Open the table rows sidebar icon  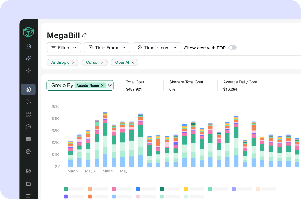28,139
